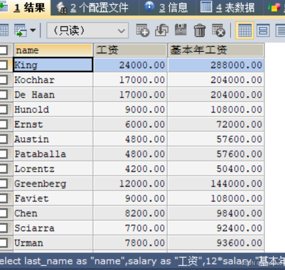This screenshot has height=270, width=285.
Task: Select the Pataballa name cell
Action: tap(53, 154)
